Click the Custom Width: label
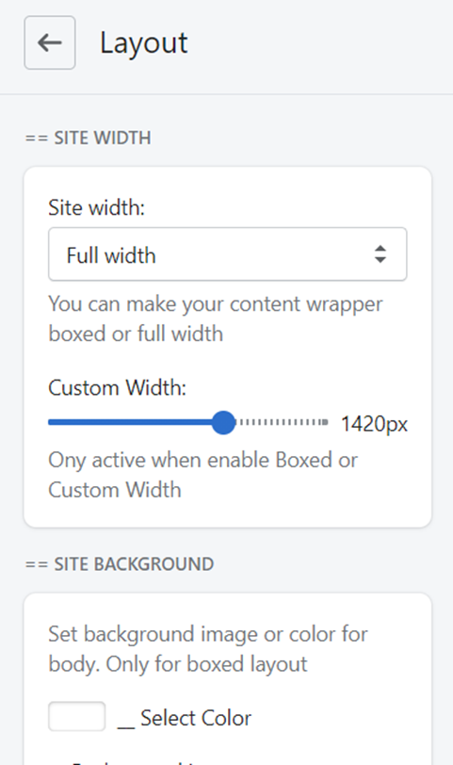The image size is (453, 765). 117,388
